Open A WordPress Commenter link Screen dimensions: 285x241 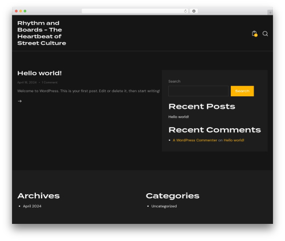(195, 140)
